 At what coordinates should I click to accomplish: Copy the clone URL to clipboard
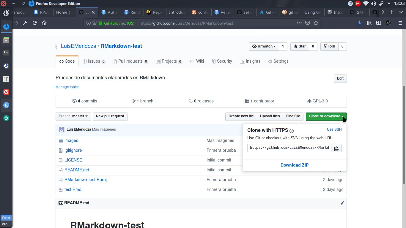click(336, 148)
